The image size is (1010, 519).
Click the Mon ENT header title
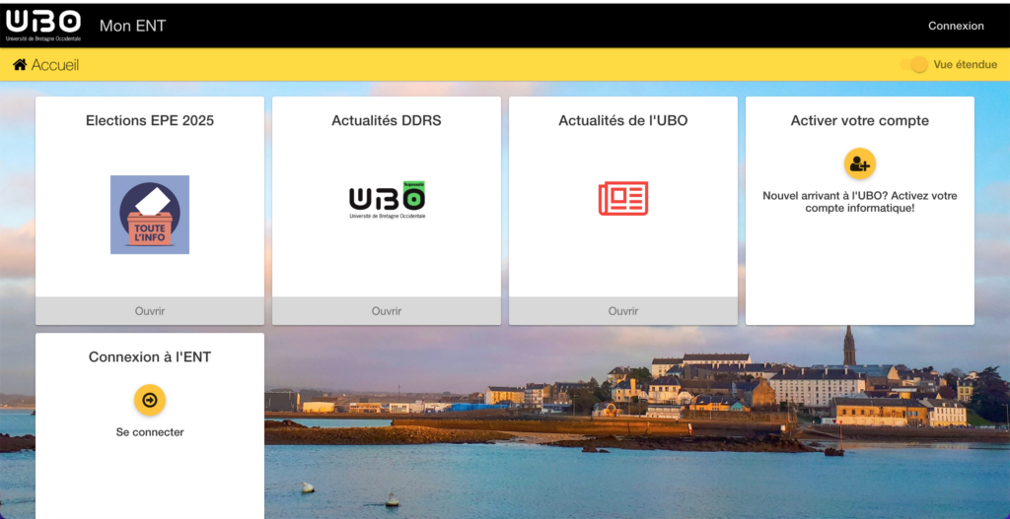coord(132,26)
